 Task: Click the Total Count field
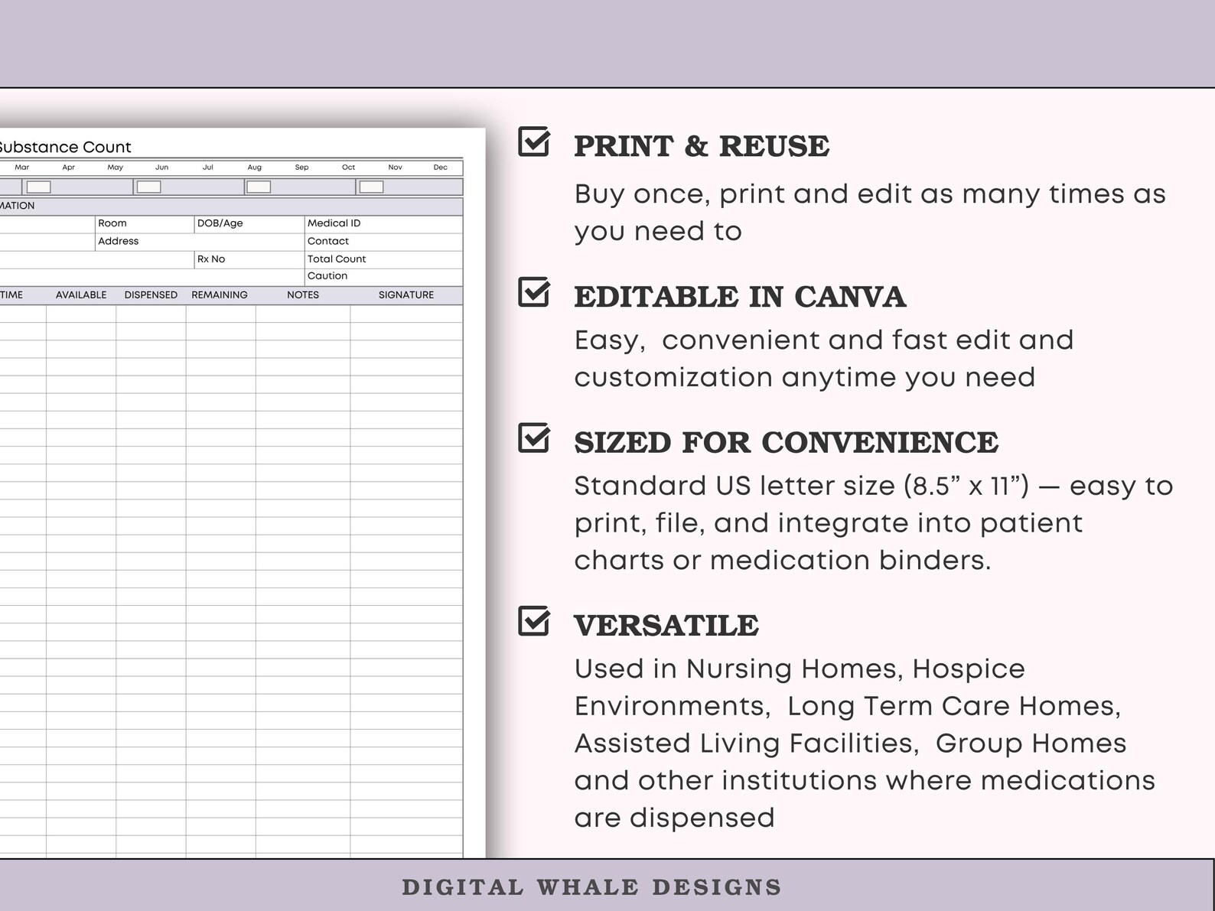[383, 259]
